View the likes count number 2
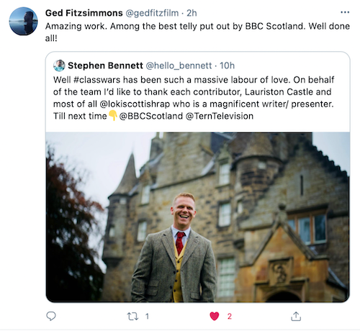The width and height of the screenshot is (360, 331). coord(230,317)
